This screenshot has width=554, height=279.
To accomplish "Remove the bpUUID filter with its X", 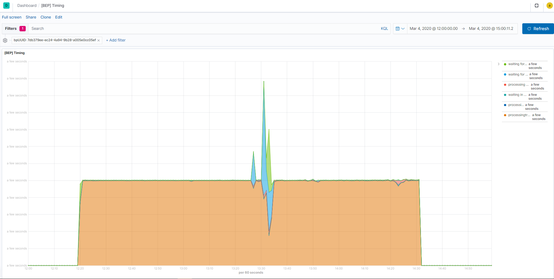I will point(99,40).
